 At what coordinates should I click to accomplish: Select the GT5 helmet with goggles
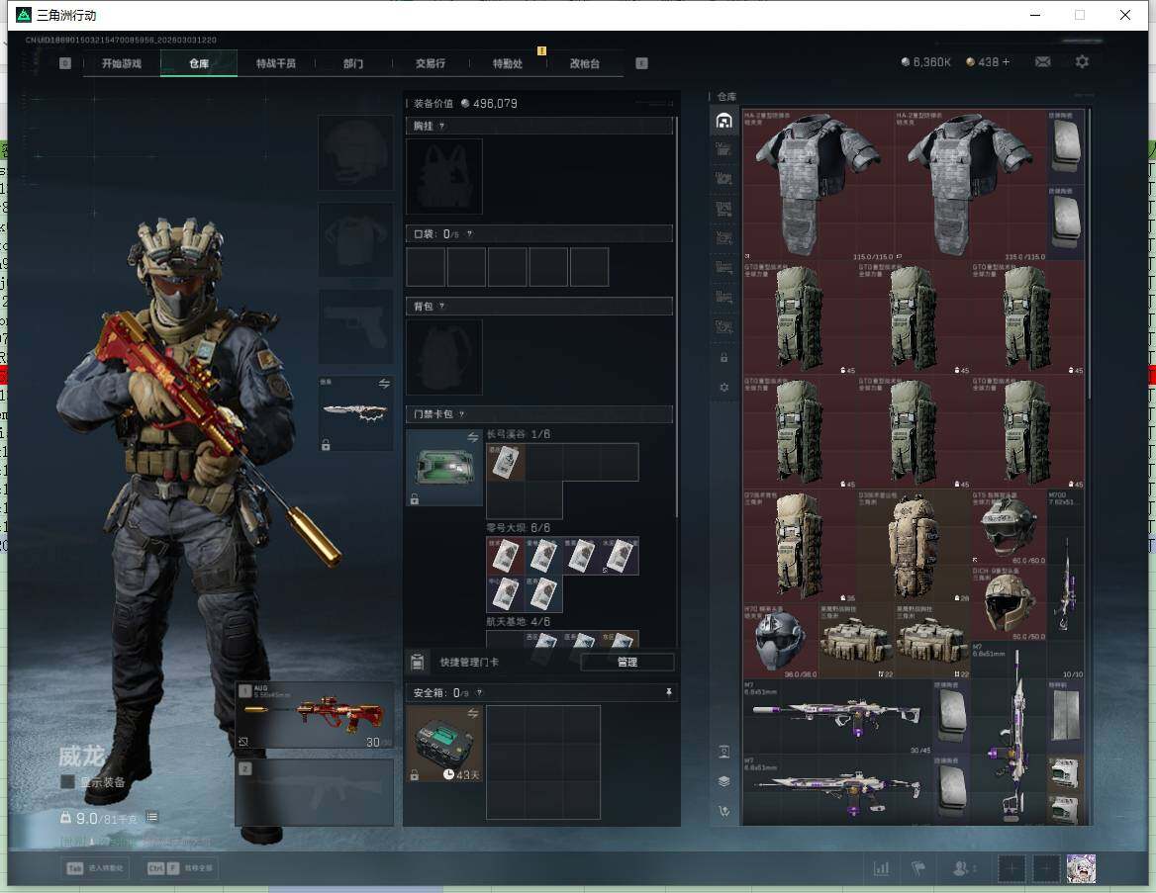tap(1009, 527)
